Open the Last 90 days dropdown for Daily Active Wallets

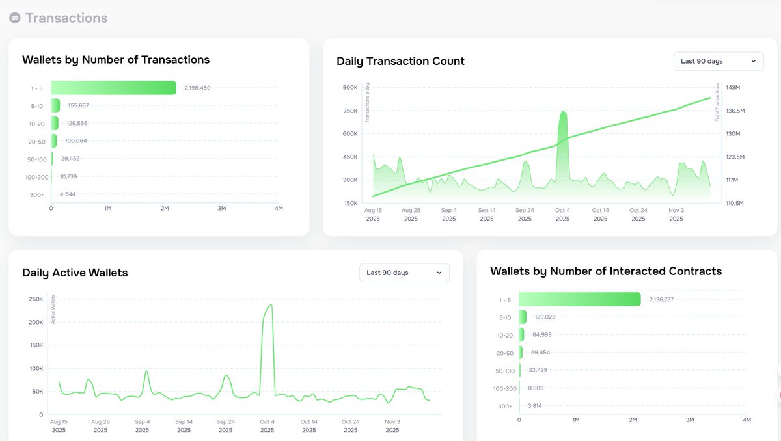point(404,273)
